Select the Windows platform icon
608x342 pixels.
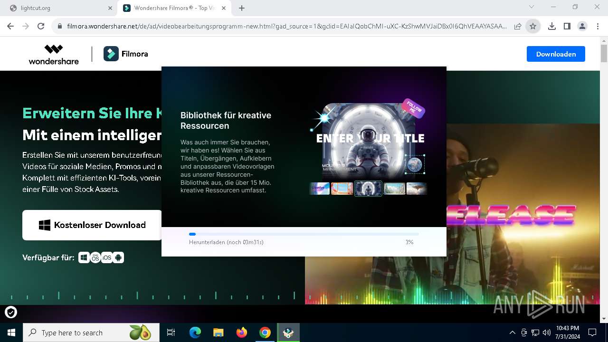84,257
